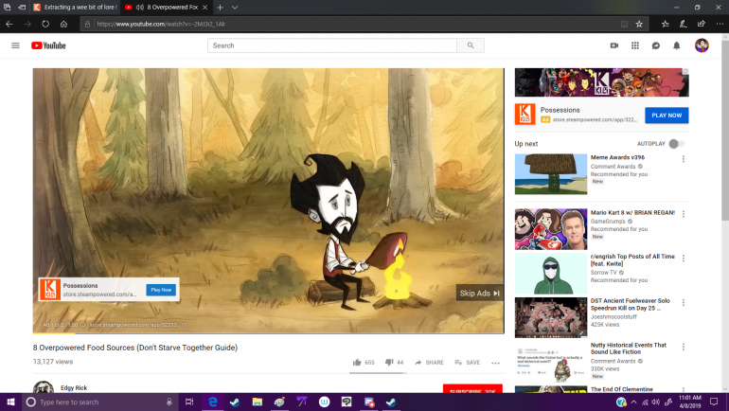Click Play Now on video ad overlay
This screenshot has width=729, height=411.
pos(161,290)
